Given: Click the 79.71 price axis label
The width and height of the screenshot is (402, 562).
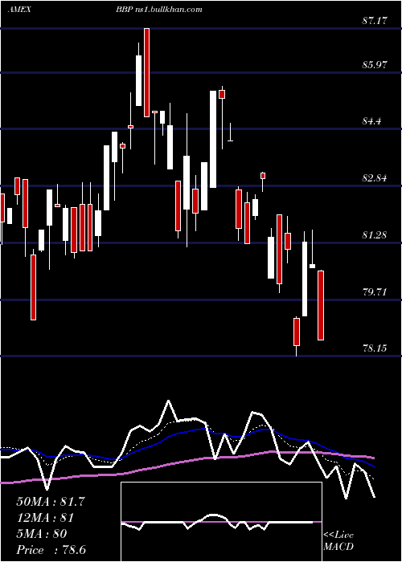Looking at the screenshot, I should click(375, 291).
